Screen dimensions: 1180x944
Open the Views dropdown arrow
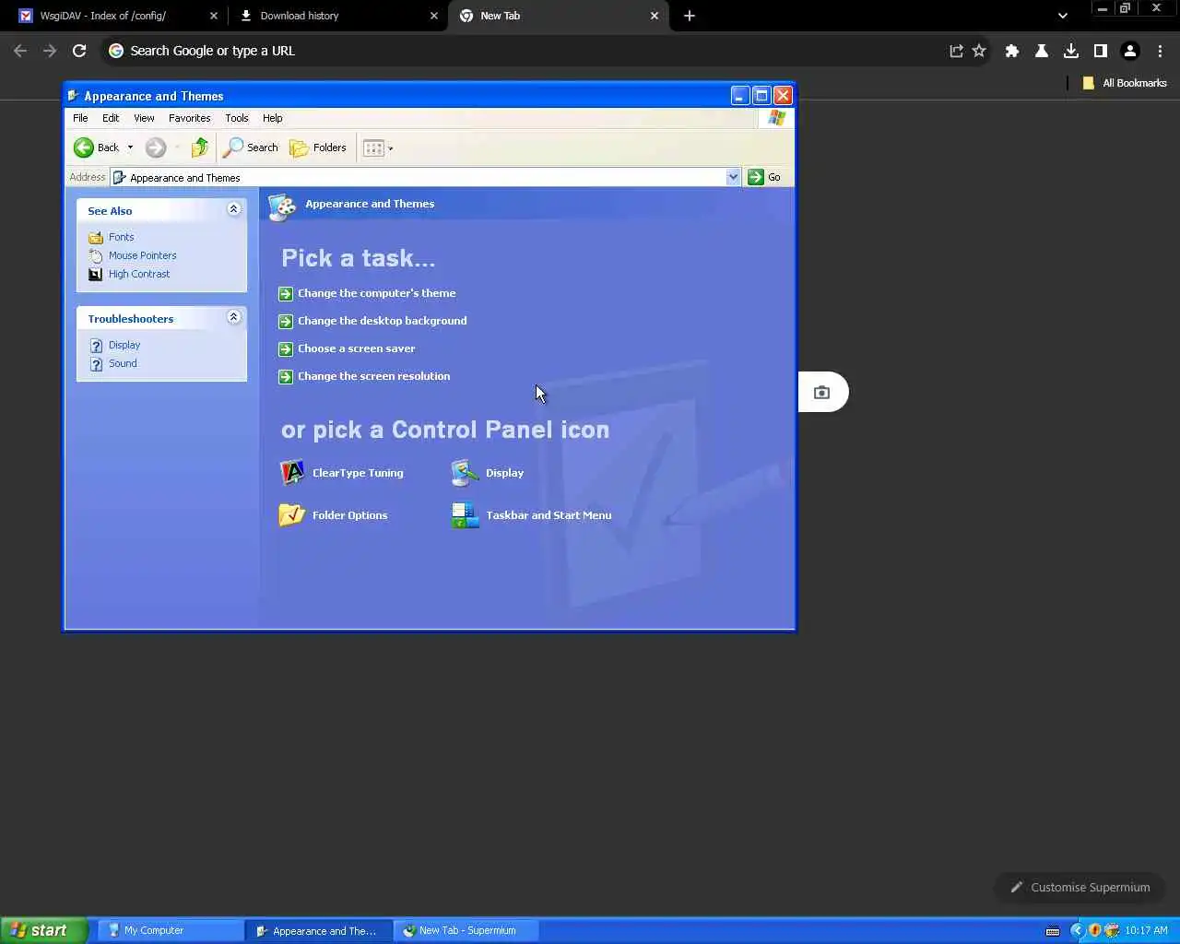pos(391,147)
